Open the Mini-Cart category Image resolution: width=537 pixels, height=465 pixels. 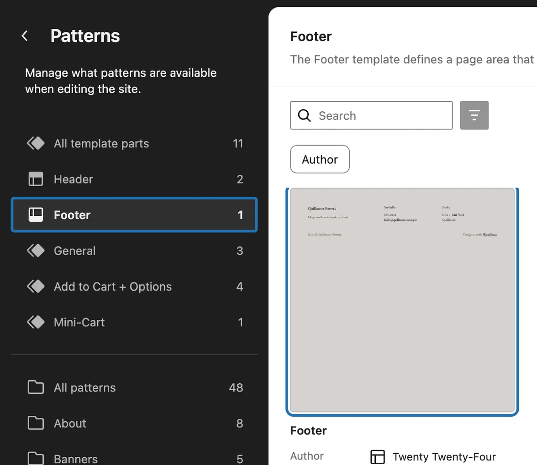tap(134, 322)
